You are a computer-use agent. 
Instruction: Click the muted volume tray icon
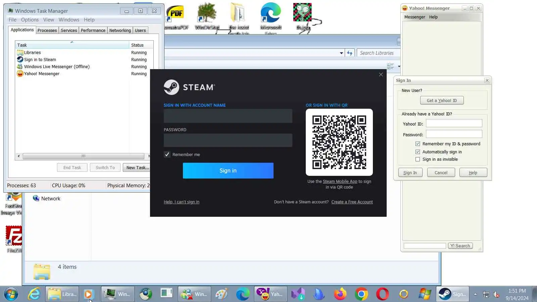click(x=496, y=294)
